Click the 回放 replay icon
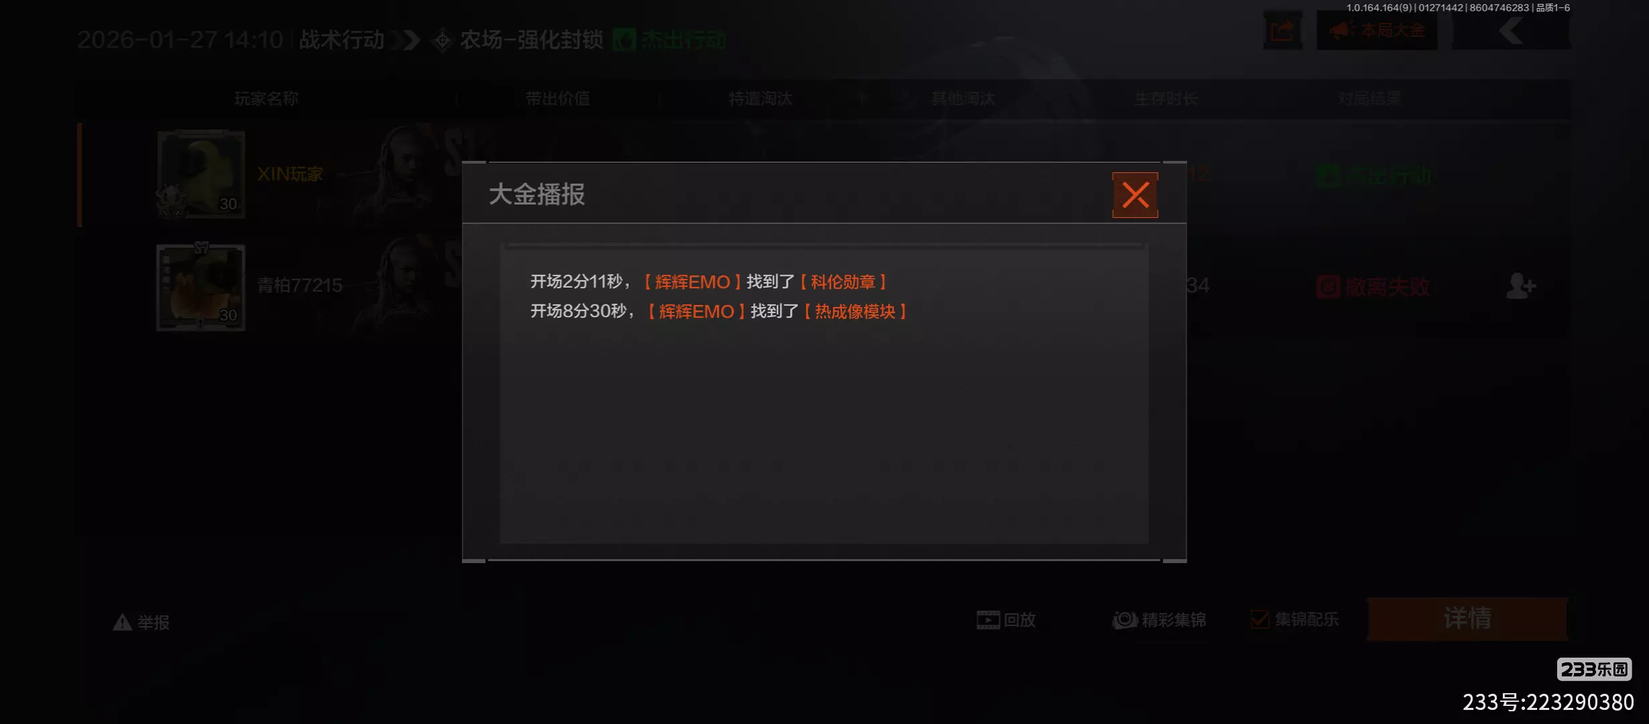1649x724 pixels. pyautogui.click(x=988, y=620)
